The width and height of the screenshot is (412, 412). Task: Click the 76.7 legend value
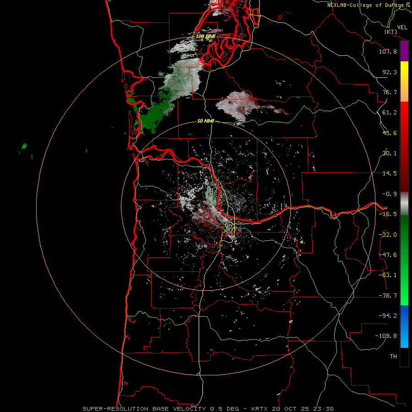[x=390, y=92]
